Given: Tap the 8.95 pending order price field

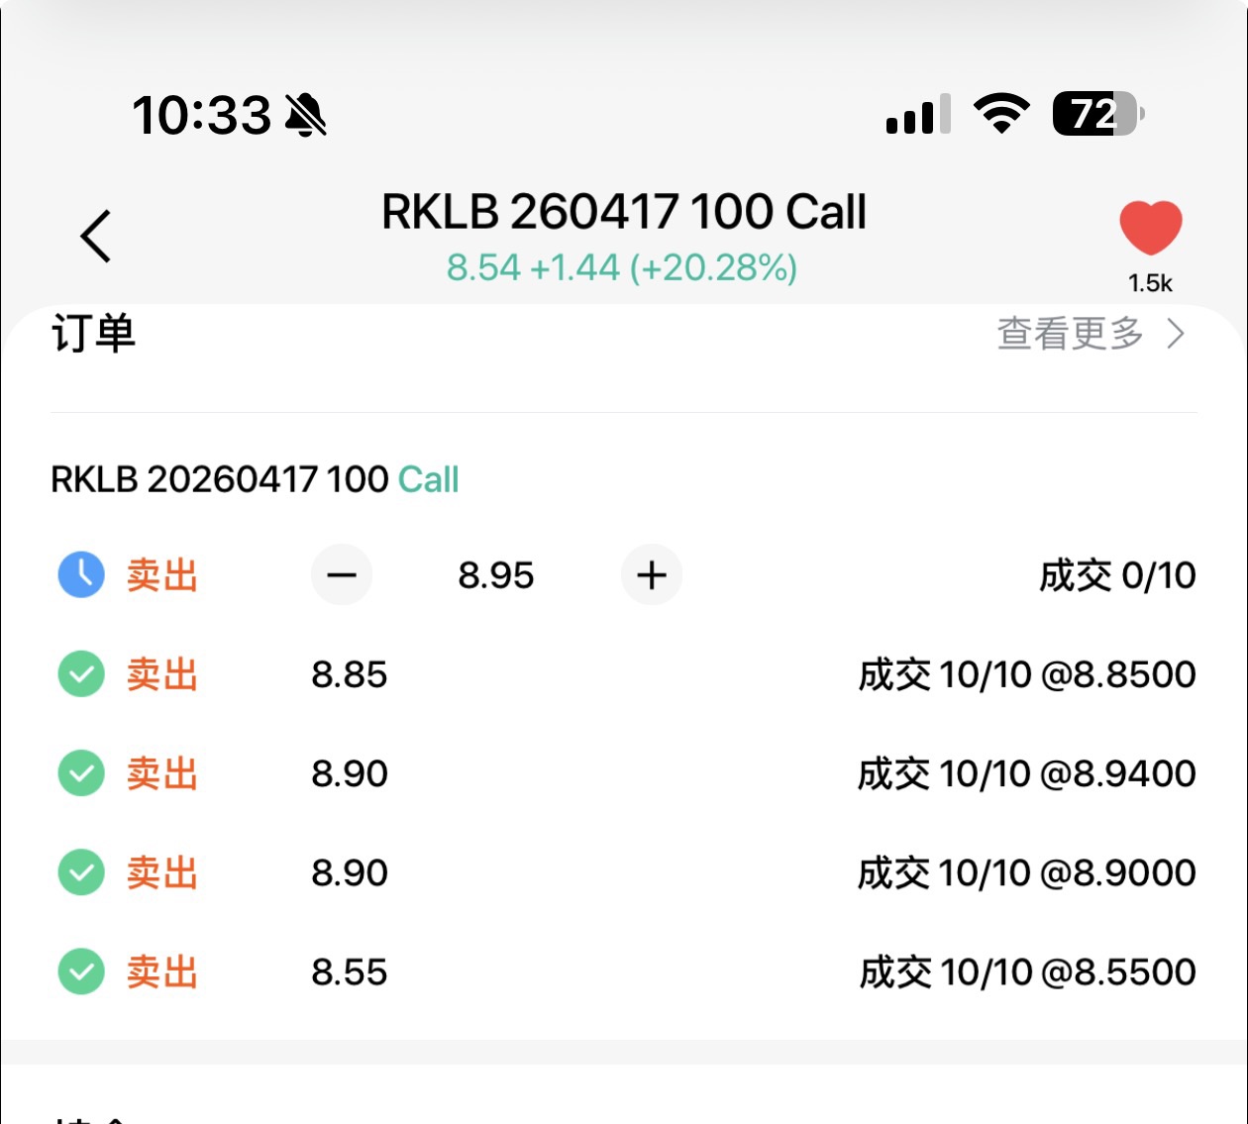Looking at the screenshot, I should (x=496, y=575).
